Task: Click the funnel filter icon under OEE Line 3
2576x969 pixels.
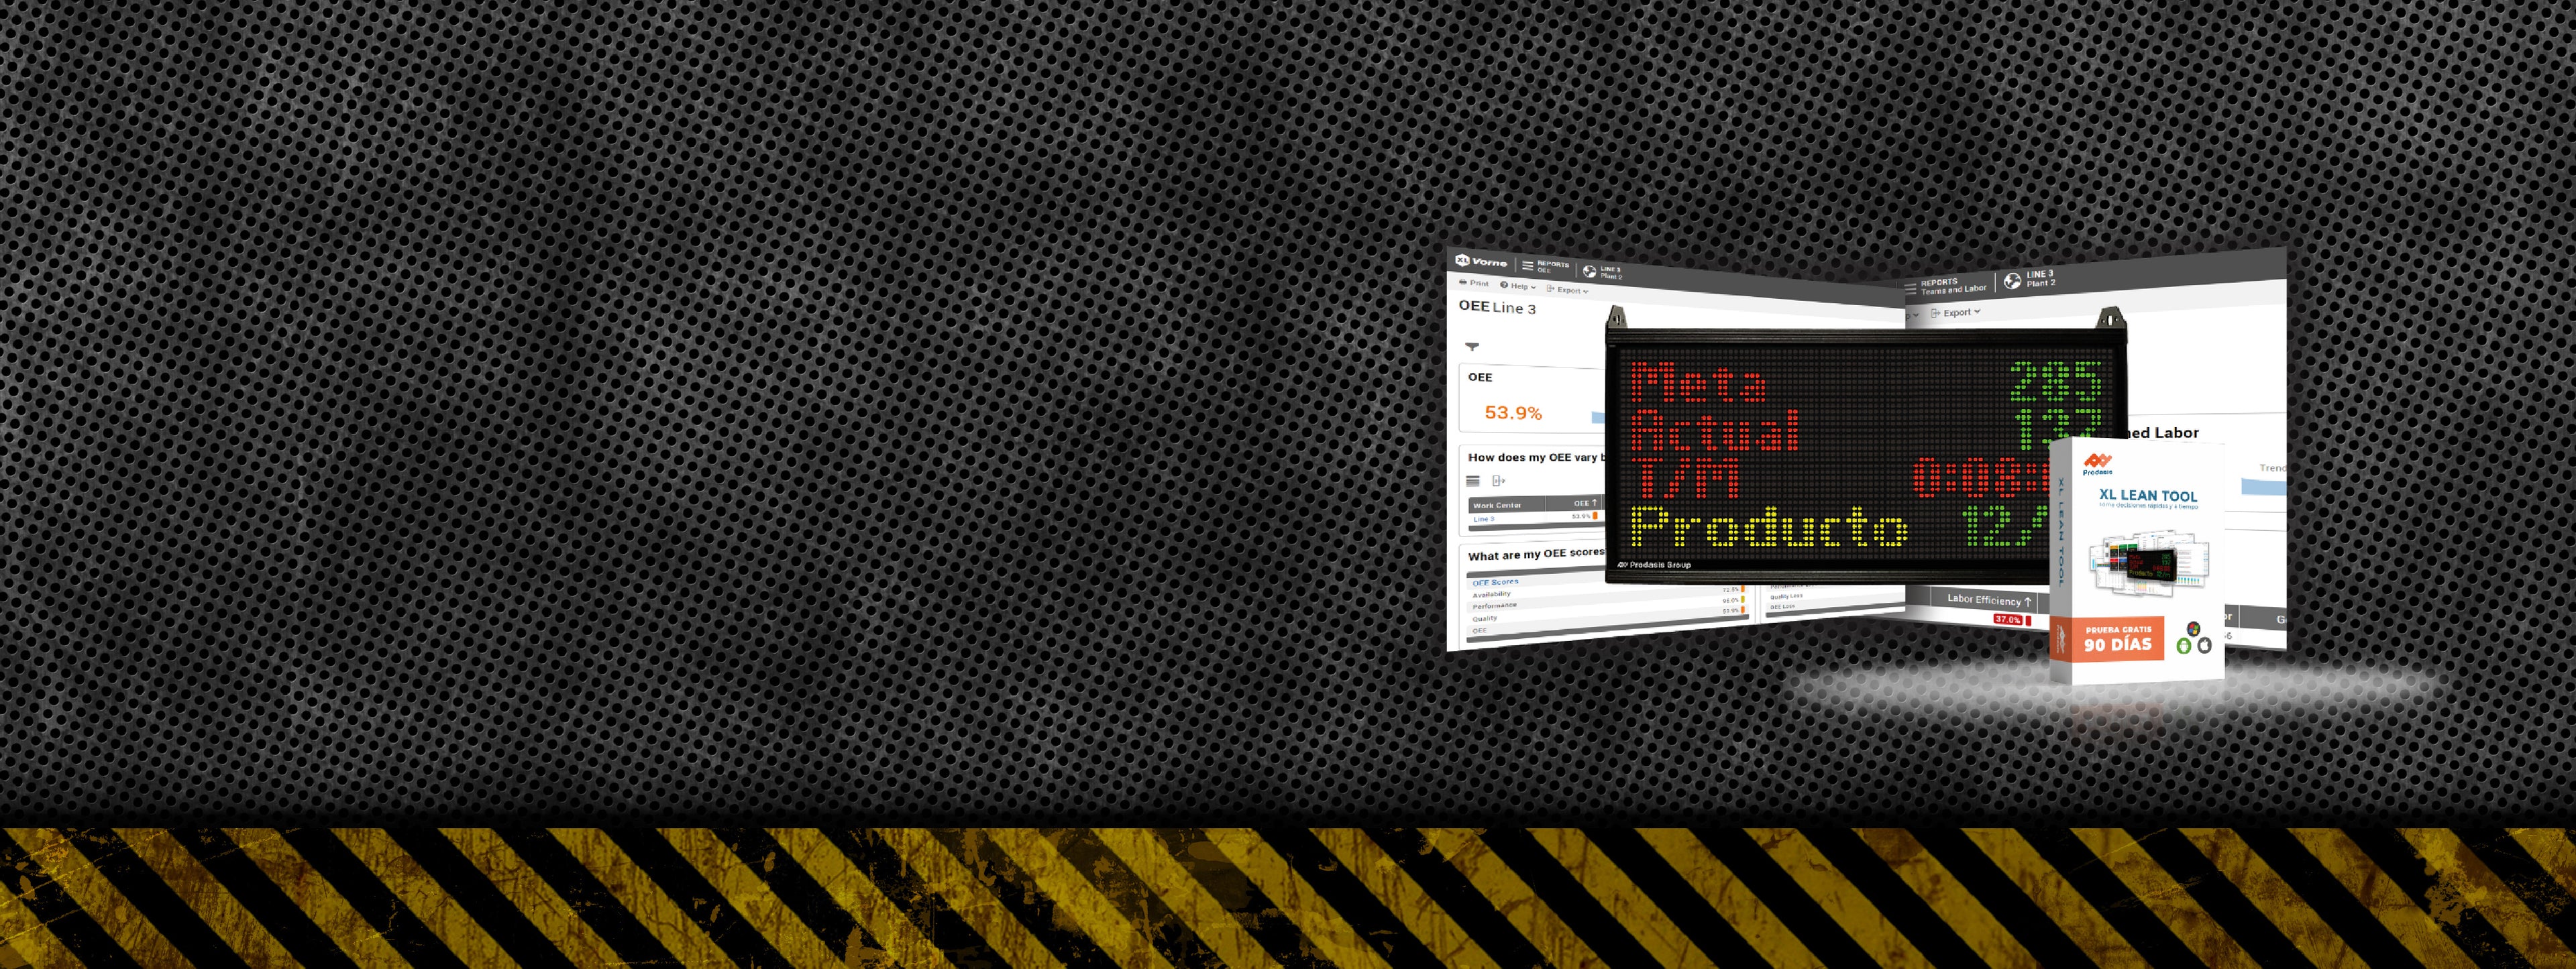Action: tap(1472, 347)
